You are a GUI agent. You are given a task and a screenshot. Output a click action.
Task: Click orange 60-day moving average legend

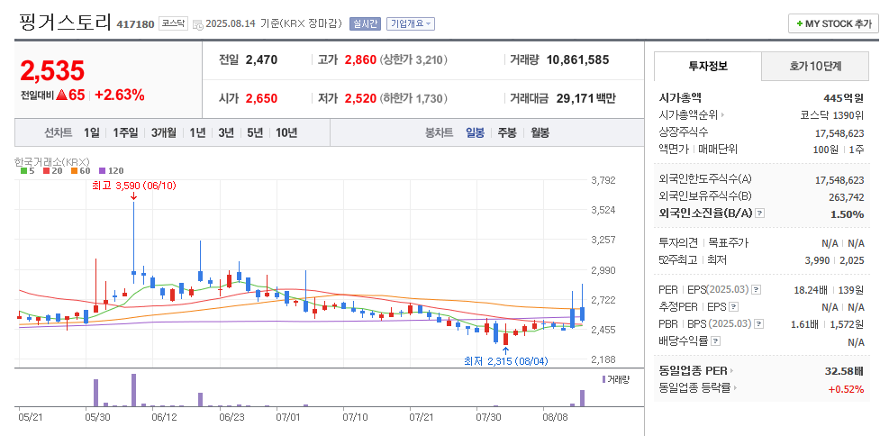point(80,170)
